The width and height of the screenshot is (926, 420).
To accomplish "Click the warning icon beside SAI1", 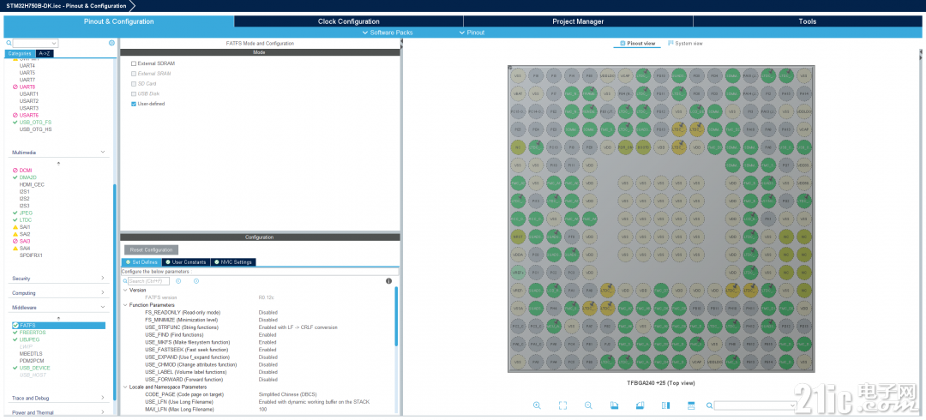I will point(15,227).
